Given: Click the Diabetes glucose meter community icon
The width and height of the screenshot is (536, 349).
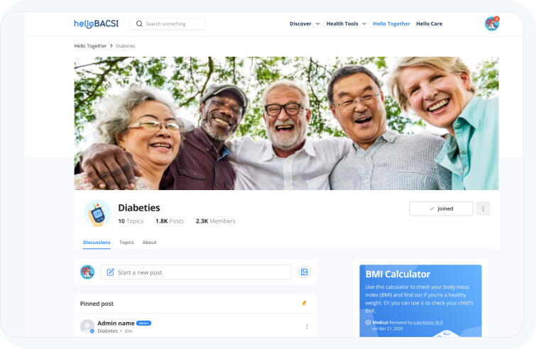Looking at the screenshot, I should coord(97,214).
